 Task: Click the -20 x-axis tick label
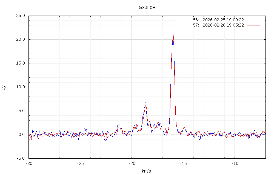coord(132,163)
